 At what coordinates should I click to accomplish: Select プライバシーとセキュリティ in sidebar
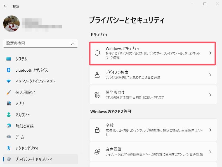tap(41, 159)
